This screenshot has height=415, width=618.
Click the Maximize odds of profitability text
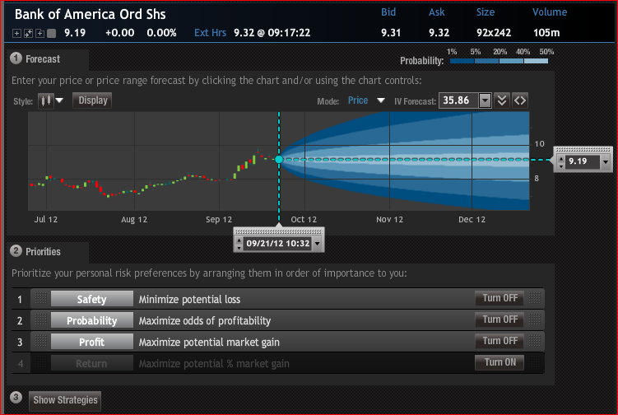click(205, 321)
